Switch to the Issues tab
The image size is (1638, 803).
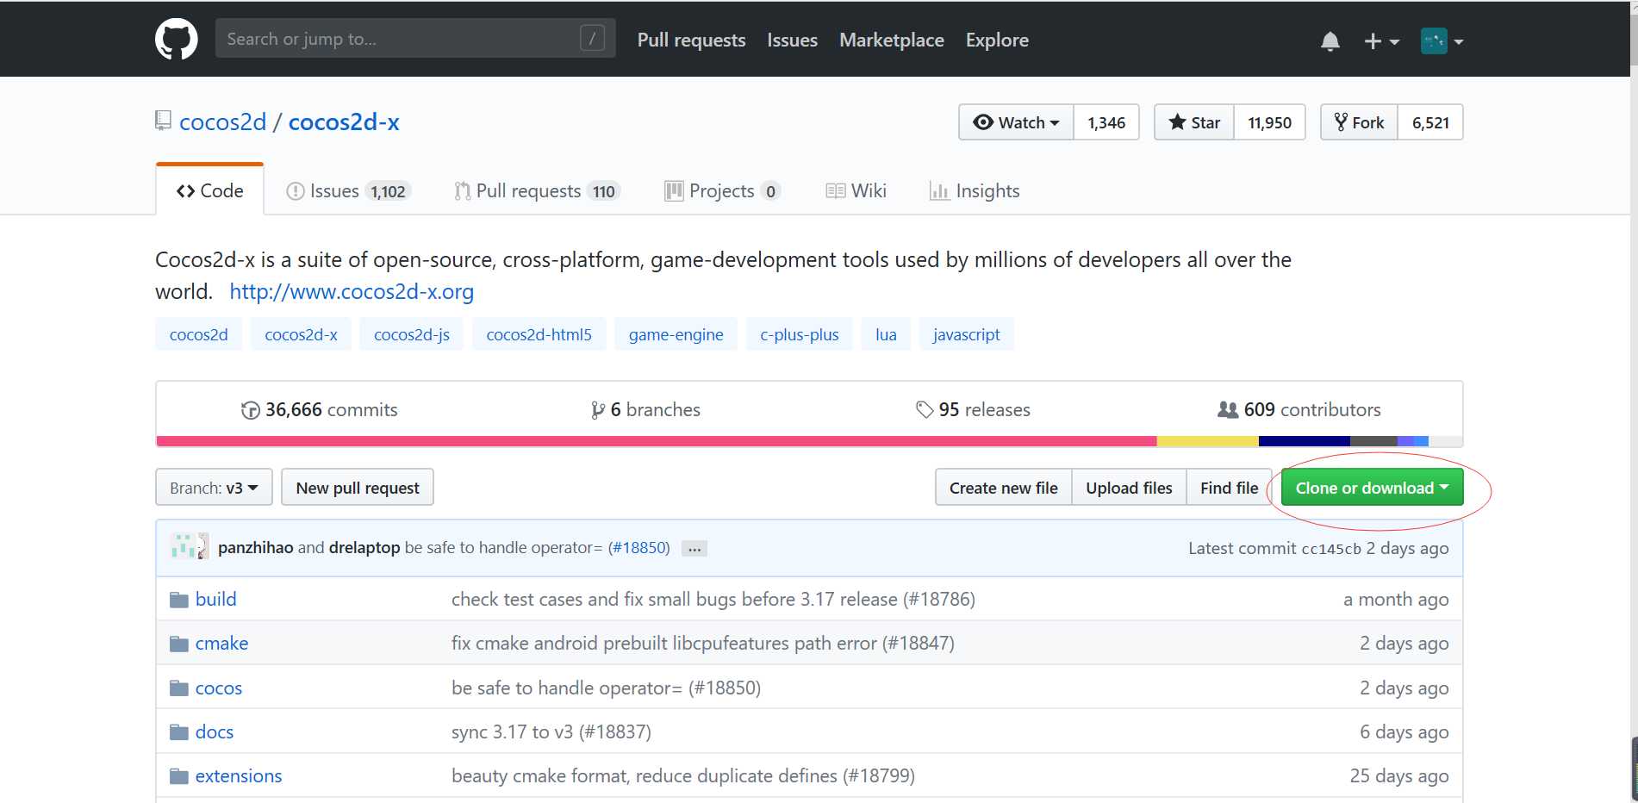click(348, 190)
